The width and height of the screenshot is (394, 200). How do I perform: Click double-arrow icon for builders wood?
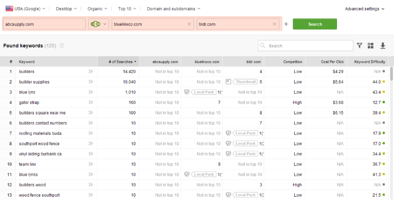(91, 185)
